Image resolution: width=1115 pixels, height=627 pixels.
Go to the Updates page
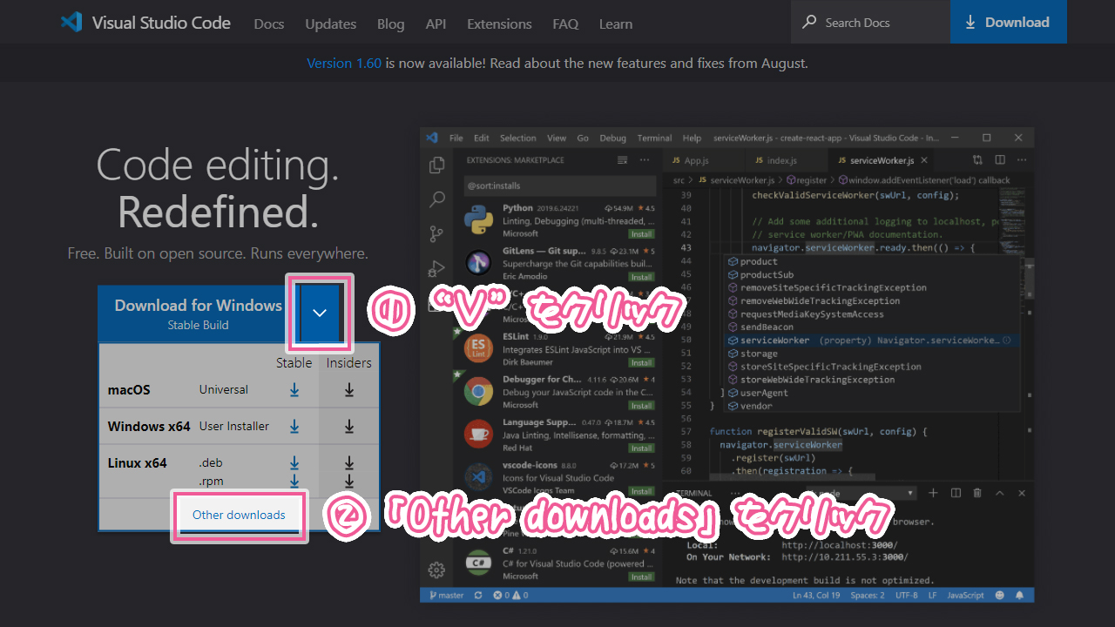coord(331,24)
